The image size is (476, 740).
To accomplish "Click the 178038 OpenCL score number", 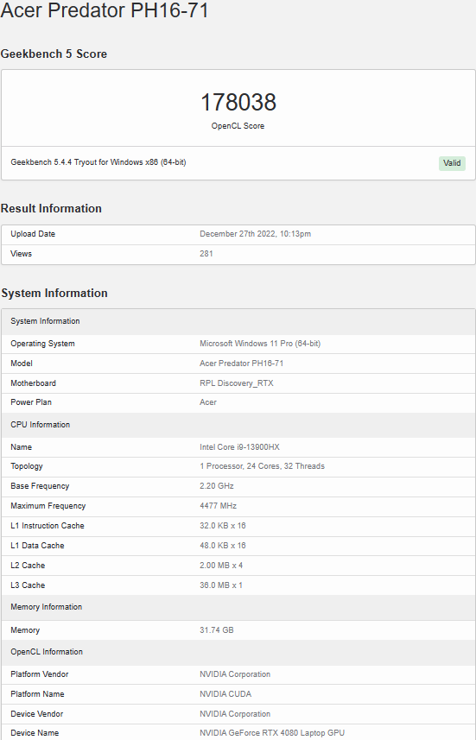I will coord(238,103).
